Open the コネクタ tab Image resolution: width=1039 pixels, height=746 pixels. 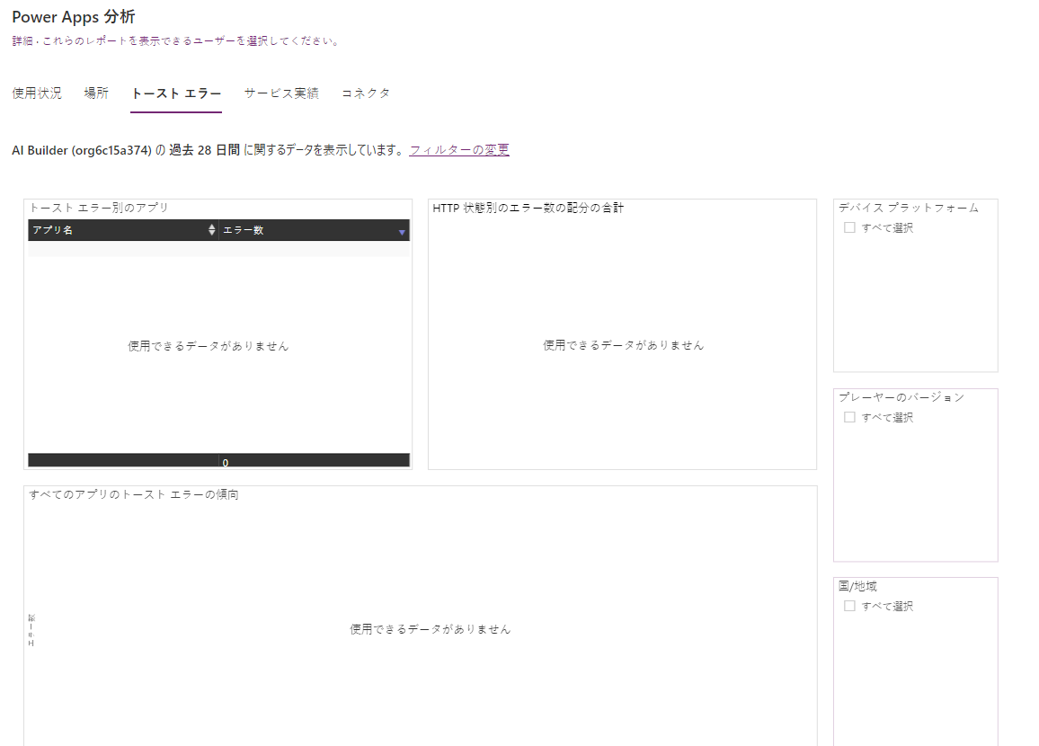(365, 93)
